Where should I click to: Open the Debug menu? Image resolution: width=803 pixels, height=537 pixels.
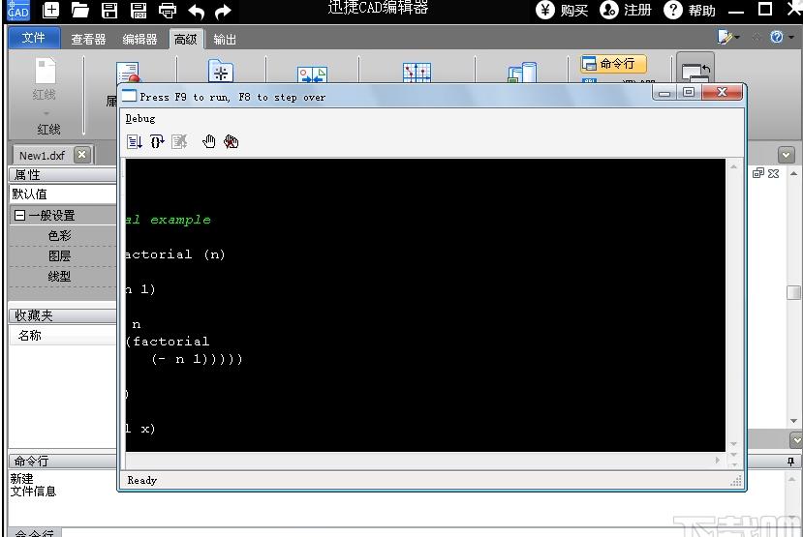point(139,119)
